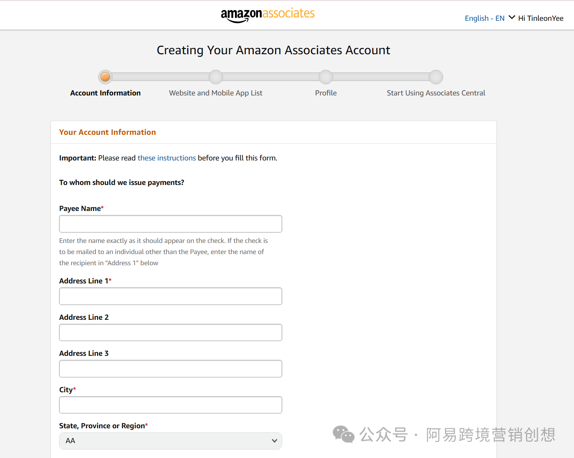The image size is (574, 458).
Task: Select the Website and Mobile App List label
Action: coord(216,93)
